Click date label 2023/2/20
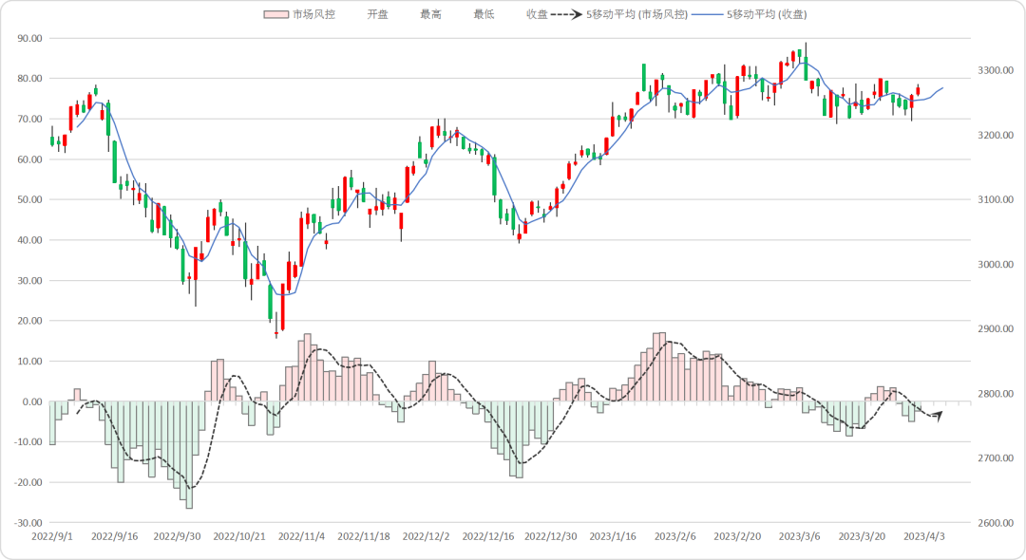The height and width of the screenshot is (560, 1026). [737, 536]
